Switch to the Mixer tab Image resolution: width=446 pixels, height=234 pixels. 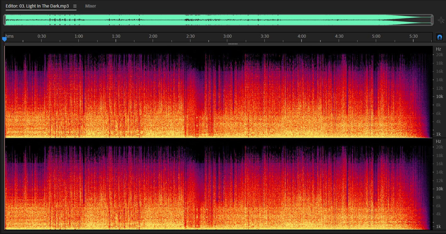91,6
